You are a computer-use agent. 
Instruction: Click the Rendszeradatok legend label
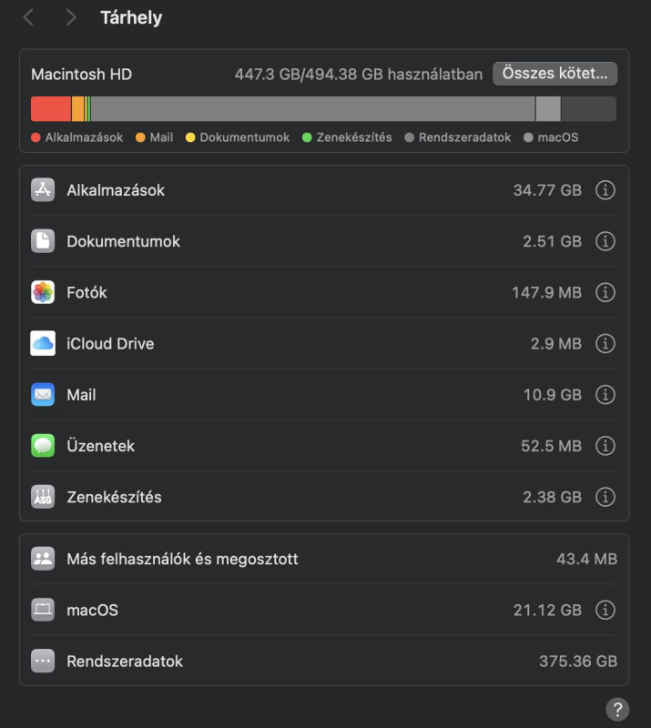tap(464, 137)
